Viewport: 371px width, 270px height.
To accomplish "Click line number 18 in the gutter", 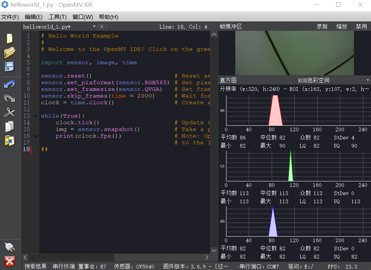I will click(x=27, y=149).
